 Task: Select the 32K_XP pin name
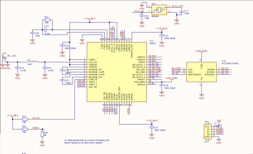(x=93, y=87)
